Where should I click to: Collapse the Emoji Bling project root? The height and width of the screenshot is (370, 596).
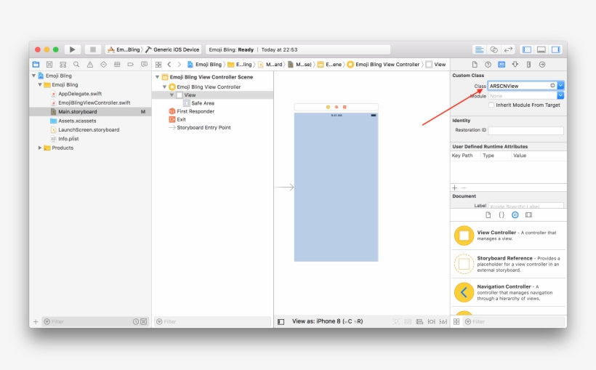pyautogui.click(x=34, y=76)
